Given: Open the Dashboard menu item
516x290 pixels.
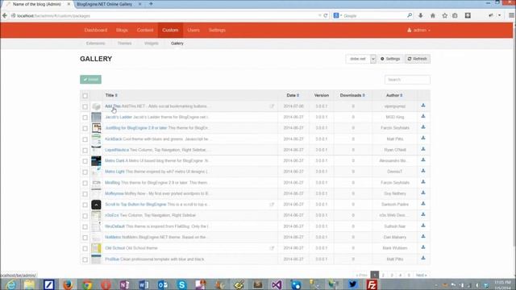Looking at the screenshot, I should [x=96, y=30].
